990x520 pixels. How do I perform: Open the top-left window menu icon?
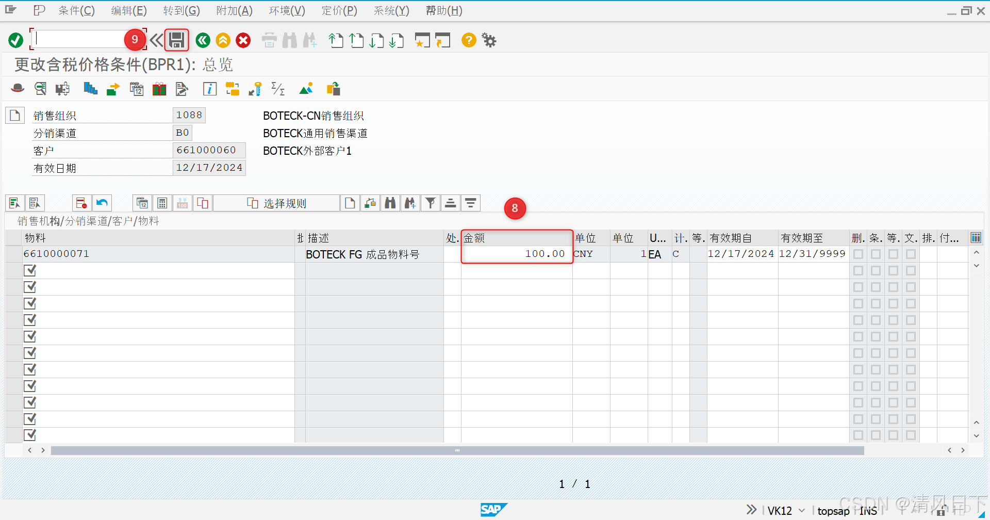11,10
